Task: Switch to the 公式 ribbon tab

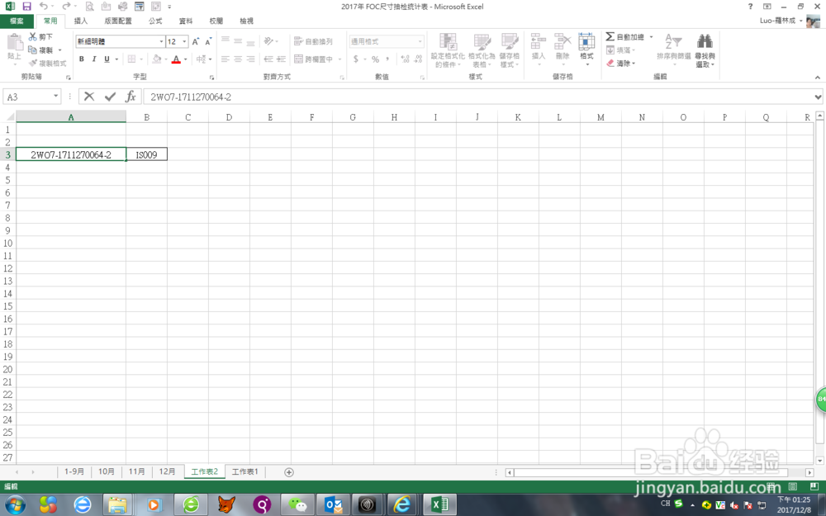Action: (x=155, y=21)
